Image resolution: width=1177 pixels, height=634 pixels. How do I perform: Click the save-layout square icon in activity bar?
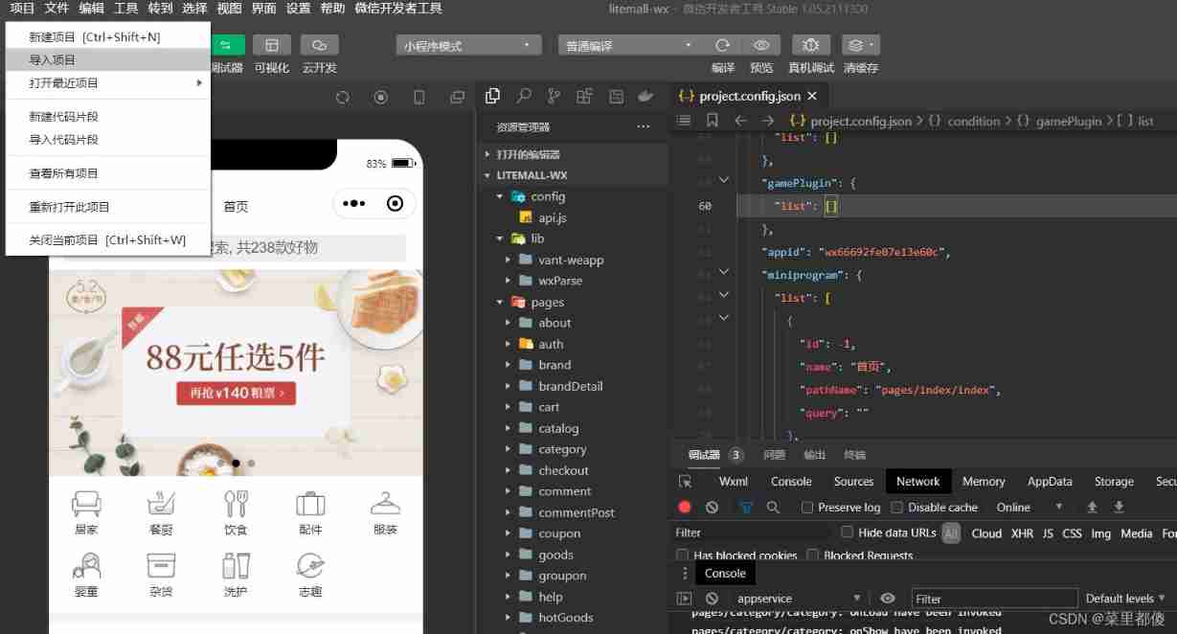click(616, 96)
